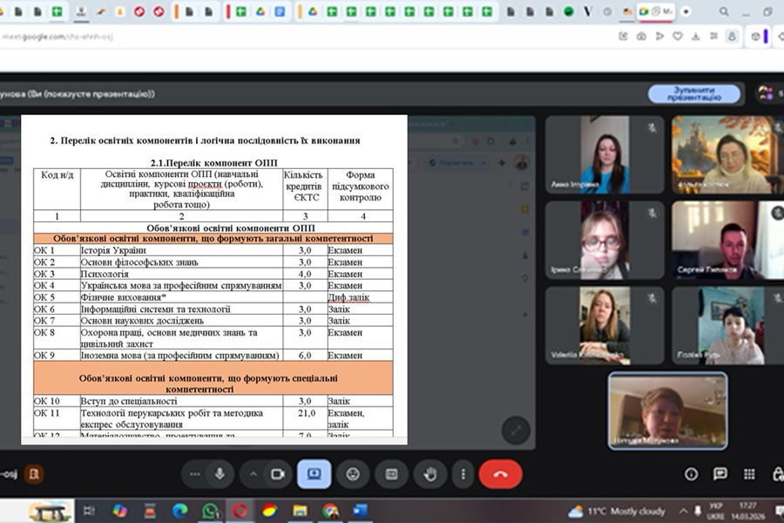Switch to the V logo browser tab
Image resolution: width=784 pixels, height=523 pixels.
[x=588, y=11]
